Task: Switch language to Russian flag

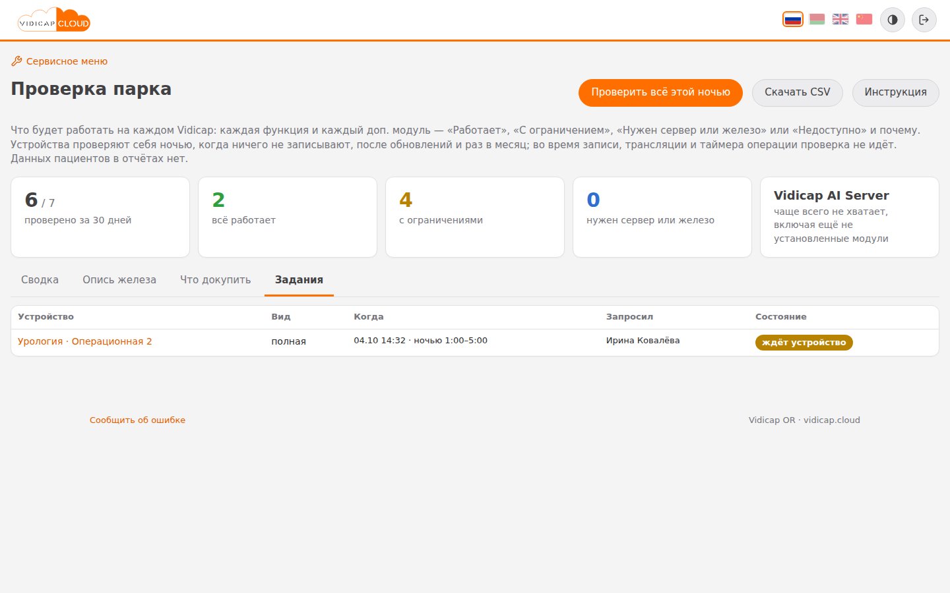Action: coord(793,19)
